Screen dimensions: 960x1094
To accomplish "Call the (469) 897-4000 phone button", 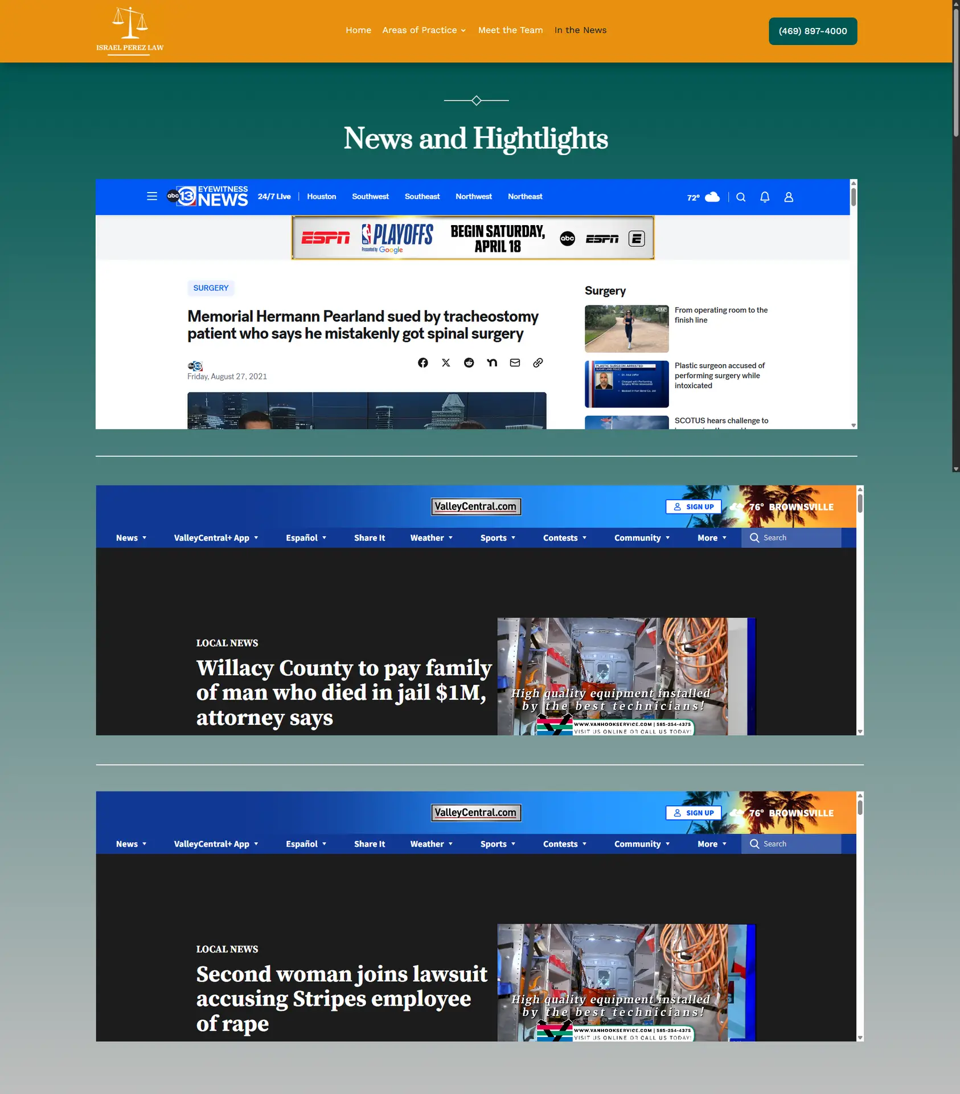I will tap(813, 31).
